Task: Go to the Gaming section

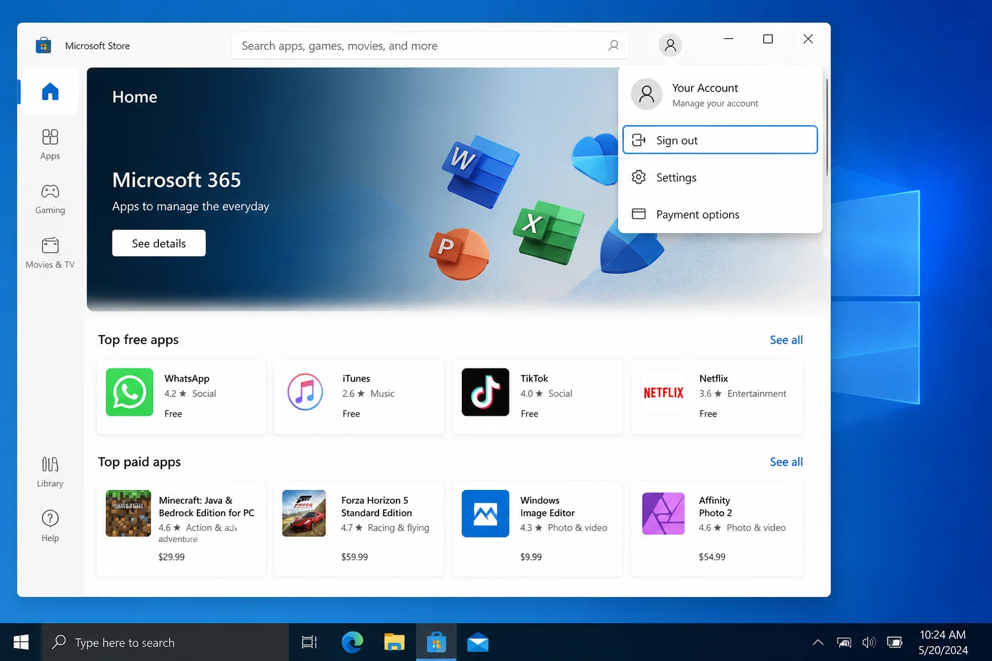Action: (50, 199)
